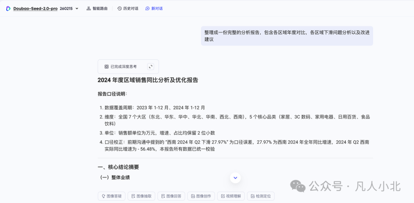The height and width of the screenshot is (203, 414).
Task: Click the 图像回答 chip icon
Action: click(x=163, y=196)
